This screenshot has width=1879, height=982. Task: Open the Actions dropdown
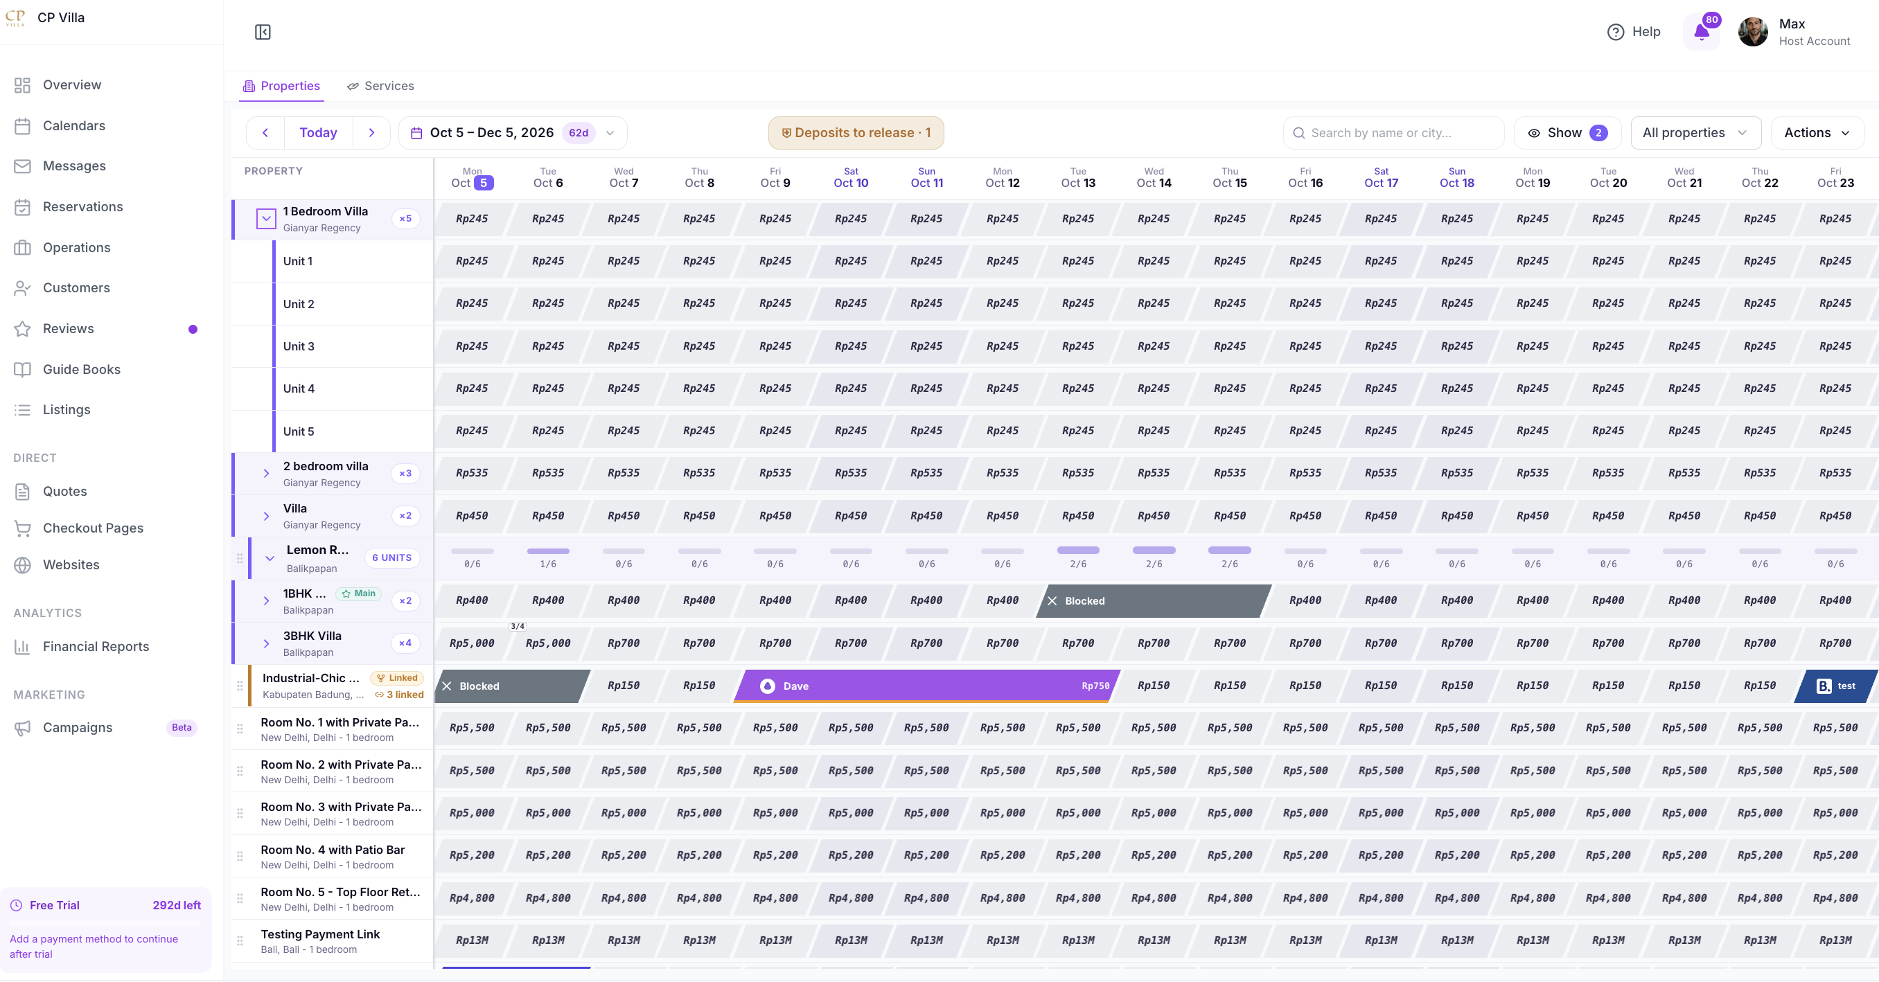pos(1817,133)
